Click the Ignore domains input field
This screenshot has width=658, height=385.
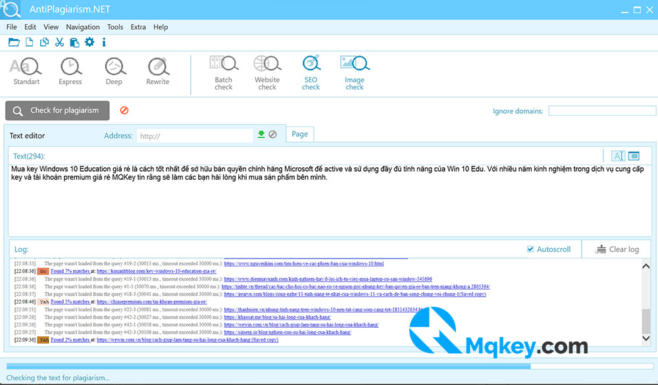click(602, 111)
